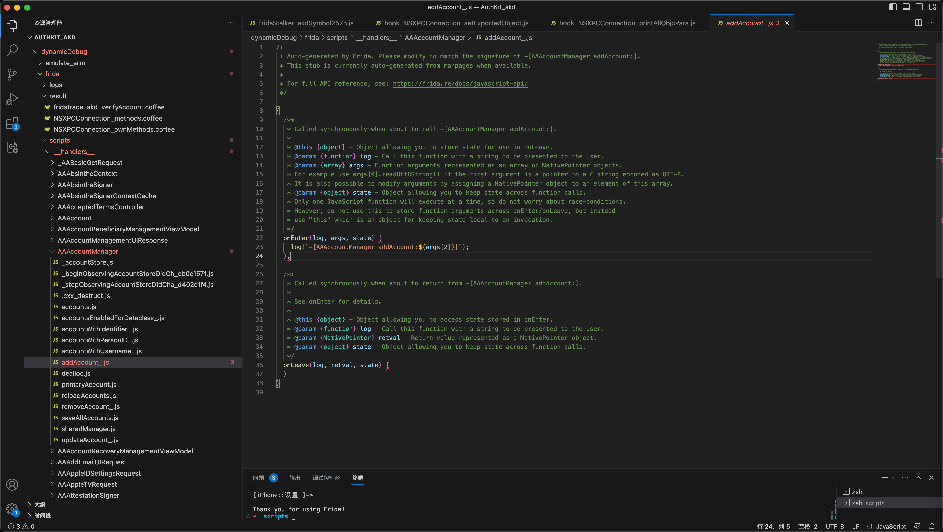Screen dimensions: 943x532
Task: Open the Accounts icon in activity bar
Action: pos(12,484)
